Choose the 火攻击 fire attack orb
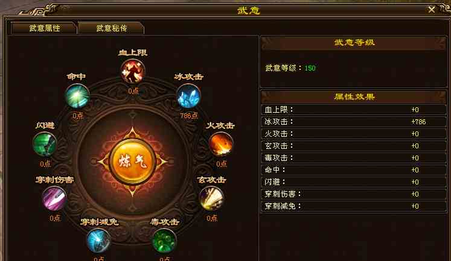Image resolution: width=451 pixels, height=261 pixels. coord(220,144)
